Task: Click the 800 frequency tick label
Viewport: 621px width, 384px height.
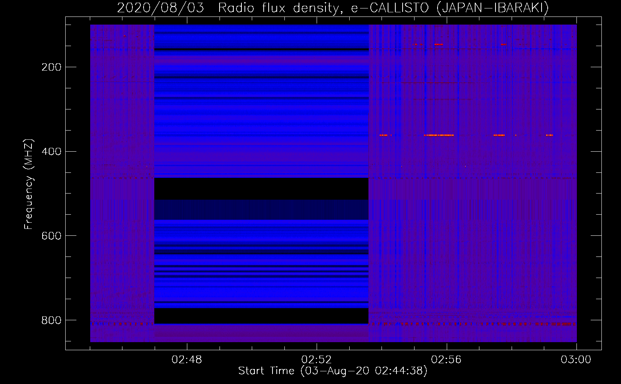Action: [x=51, y=320]
